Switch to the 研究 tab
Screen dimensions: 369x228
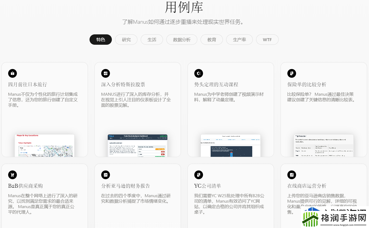(x=126, y=40)
